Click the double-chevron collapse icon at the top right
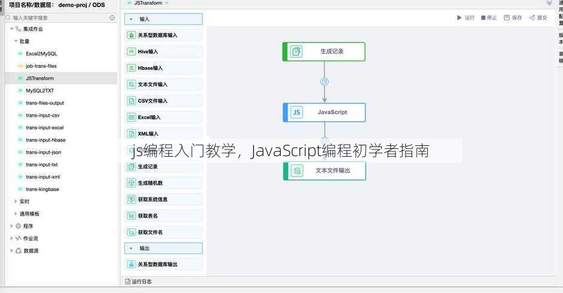Image resolution: width=563 pixels, height=293 pixels. click(x=549, y=3)
